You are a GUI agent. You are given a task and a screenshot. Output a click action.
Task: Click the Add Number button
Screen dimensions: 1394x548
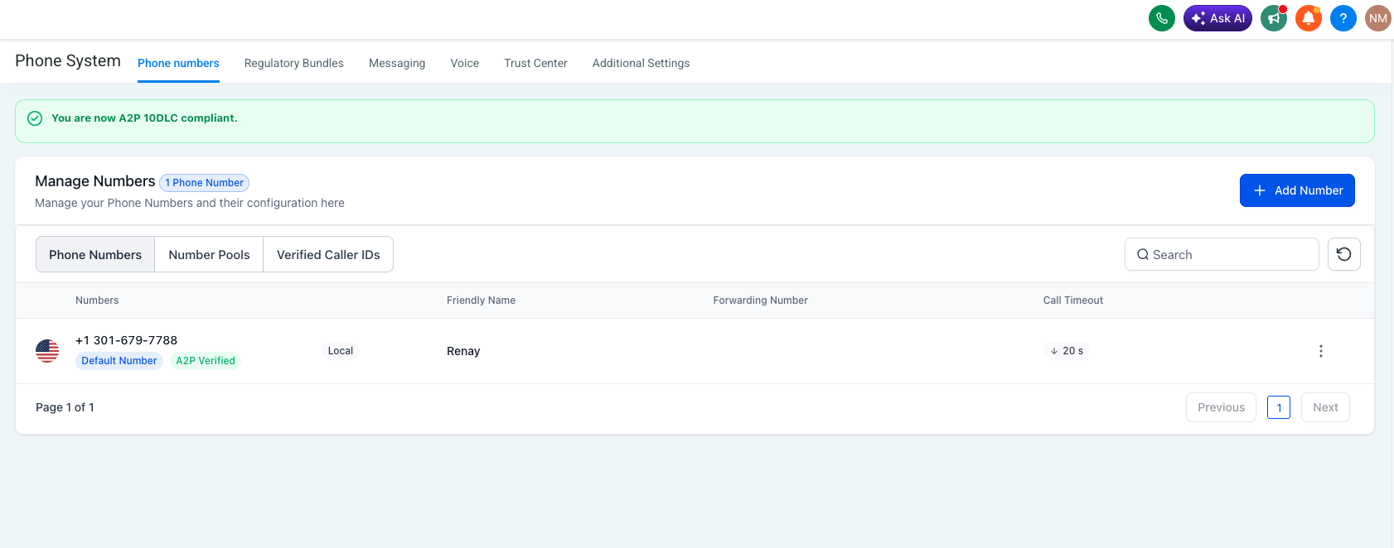[1297, 190]
